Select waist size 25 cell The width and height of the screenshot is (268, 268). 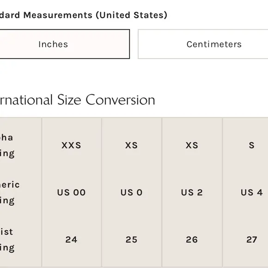coord(131,240)
